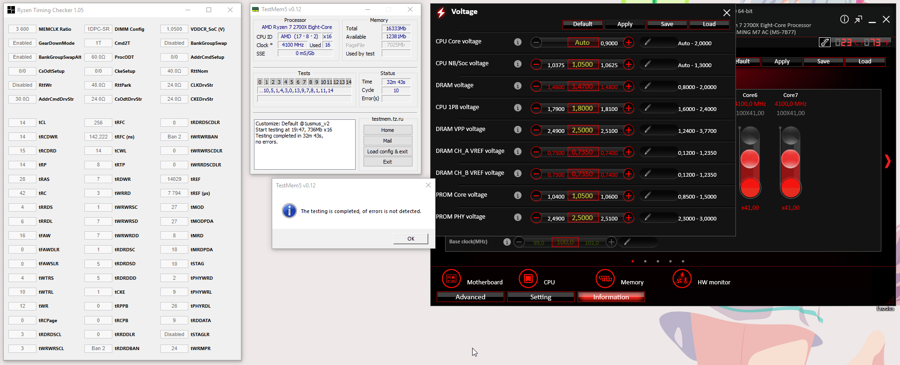Screen dimensions: 900x365
Task: Click info icon for CPU Core voltage
Action: click(517, 42)
